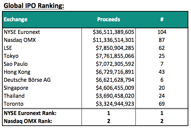Image resolution: width=191 pixels, height=130 pixels.
Task: Click the Global IPO Ranking title
Action: coord(34,6)
